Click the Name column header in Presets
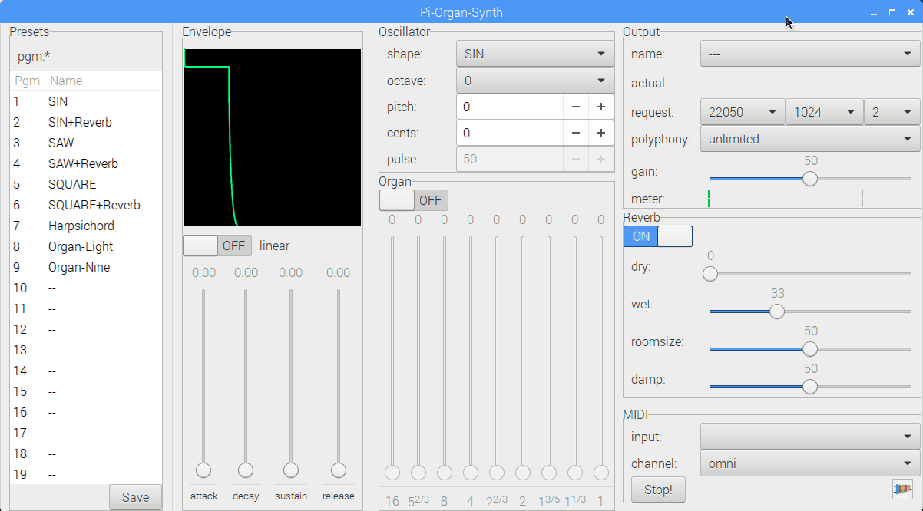 pos(104,81)
